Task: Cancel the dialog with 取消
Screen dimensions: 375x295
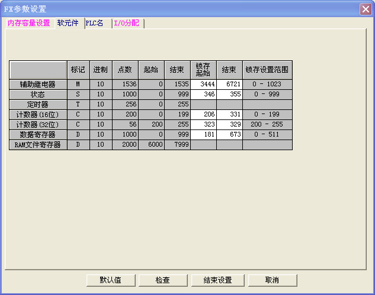Action: pyautogui.click(x=272, y=280)
